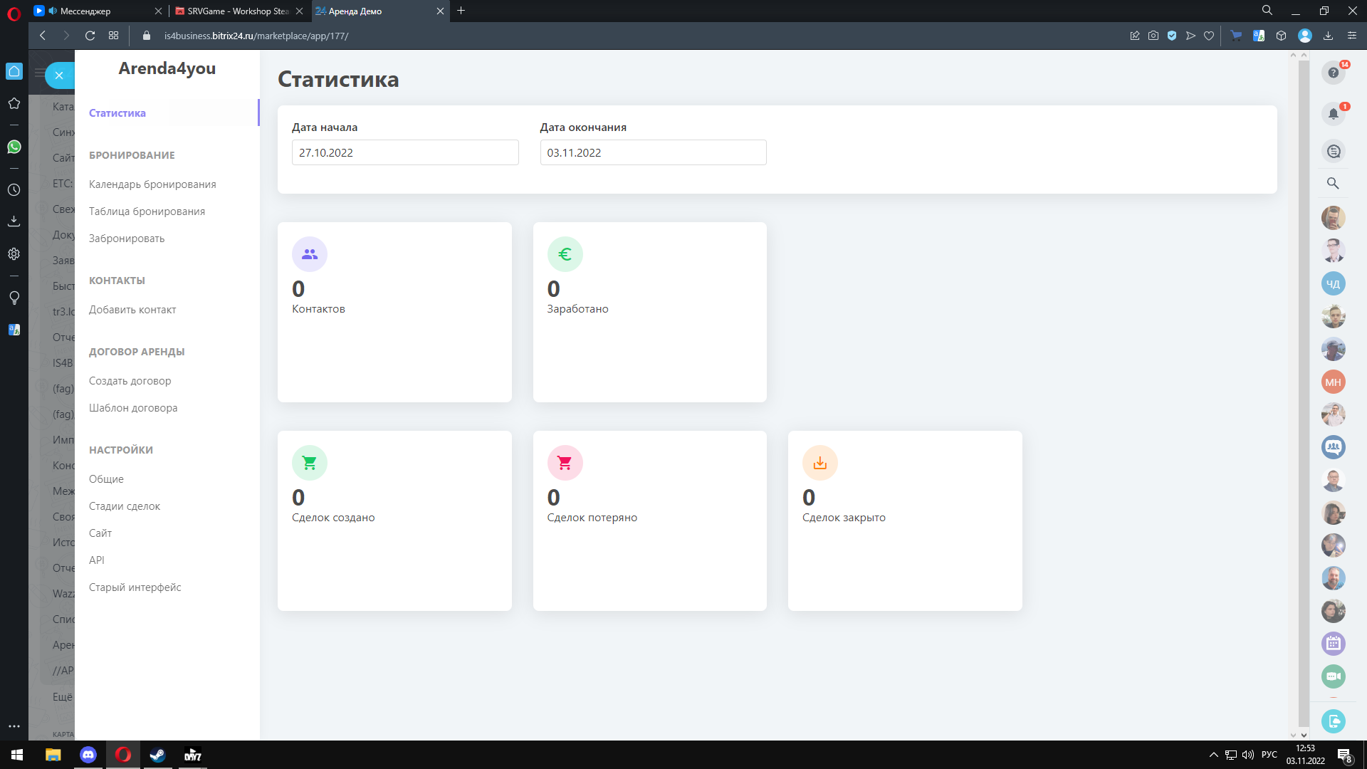
Task: Click the contacts people icon on card
Action: [309, 254]
